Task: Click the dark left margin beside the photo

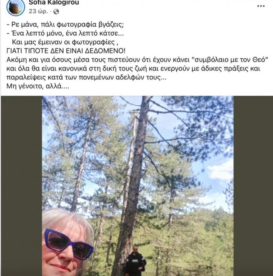Action: pos(22,186)
